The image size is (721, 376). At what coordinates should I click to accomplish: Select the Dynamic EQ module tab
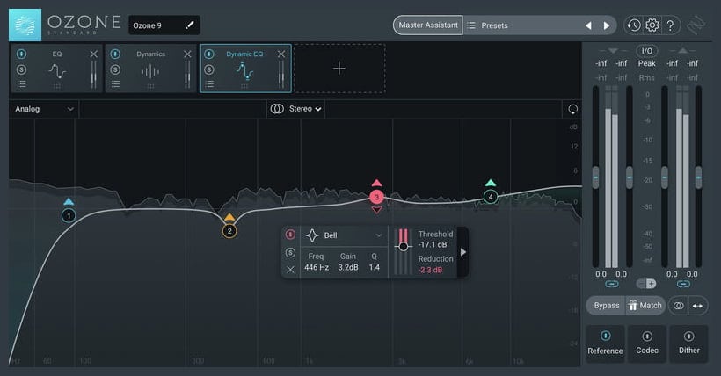[x=244, y=69]
